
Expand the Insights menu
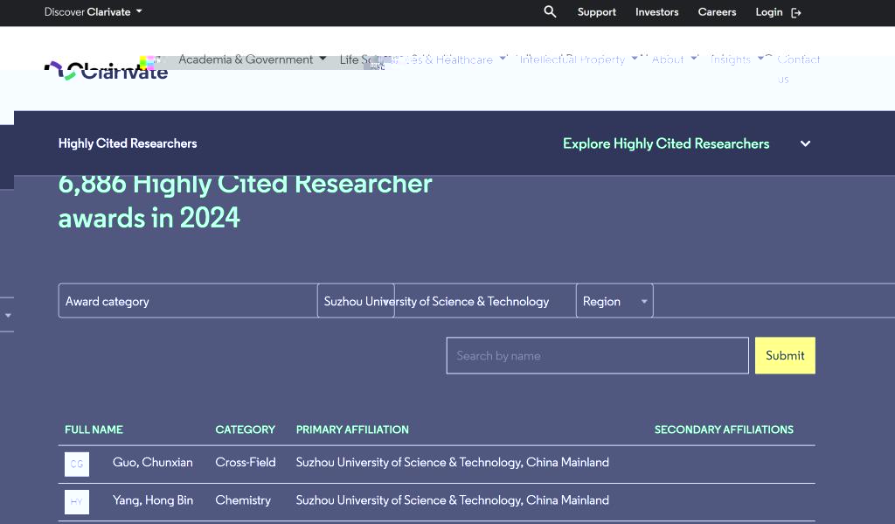(x=736, y=59)
